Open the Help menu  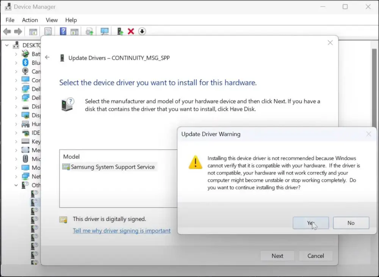[x=71, y=20]
